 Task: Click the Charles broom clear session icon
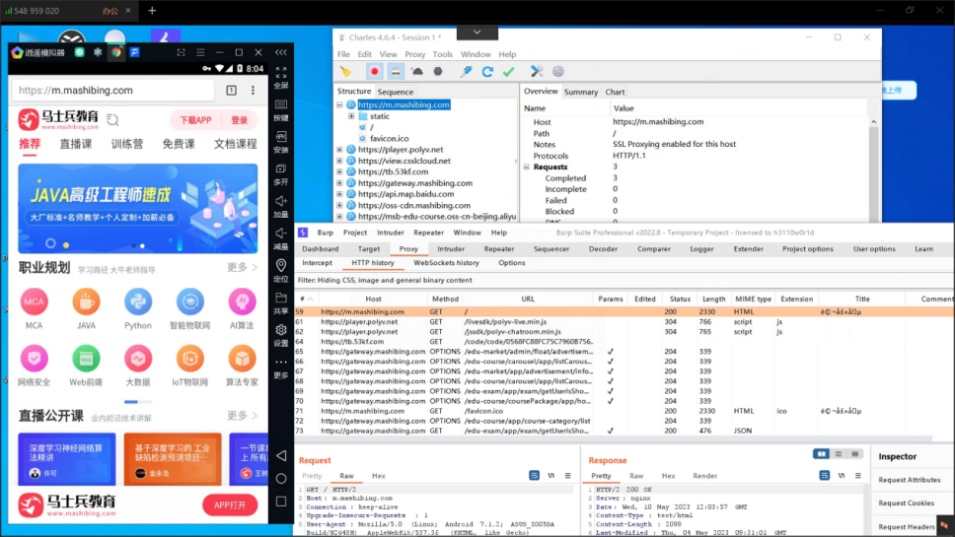346,72
